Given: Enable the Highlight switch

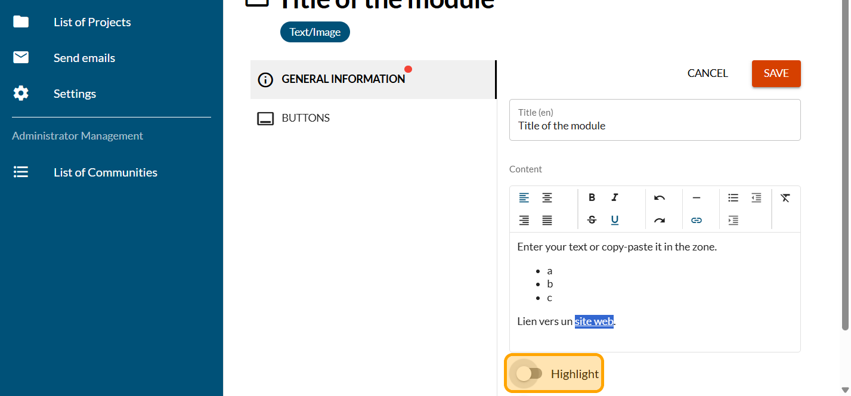Looking at the screenshot, I should pos(529,374).
